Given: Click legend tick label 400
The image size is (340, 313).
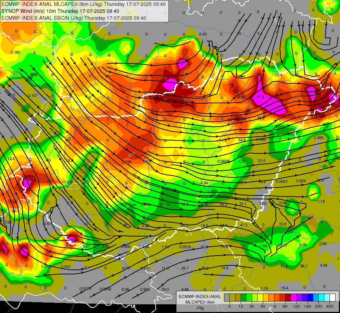Looking at the screenshot, I should (x=330, y=306).
